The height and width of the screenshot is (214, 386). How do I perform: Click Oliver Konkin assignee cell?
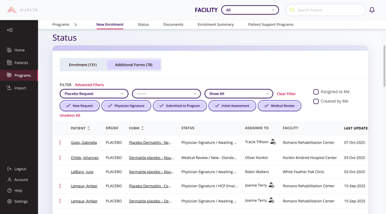(x=256, y=157)
